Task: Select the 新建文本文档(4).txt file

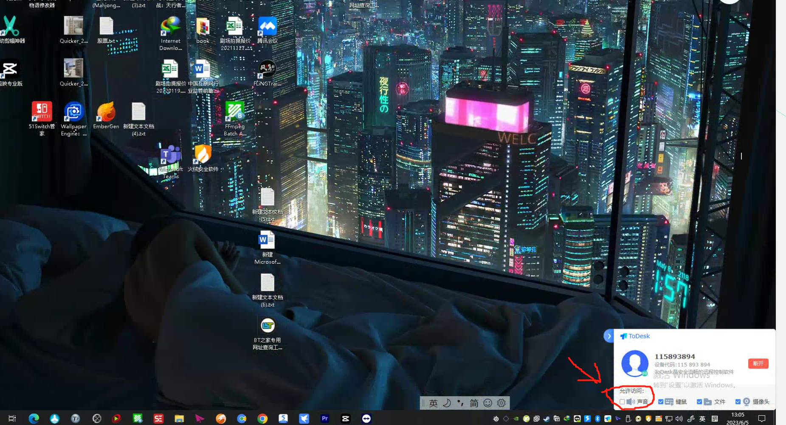Action: coord(138,119)
